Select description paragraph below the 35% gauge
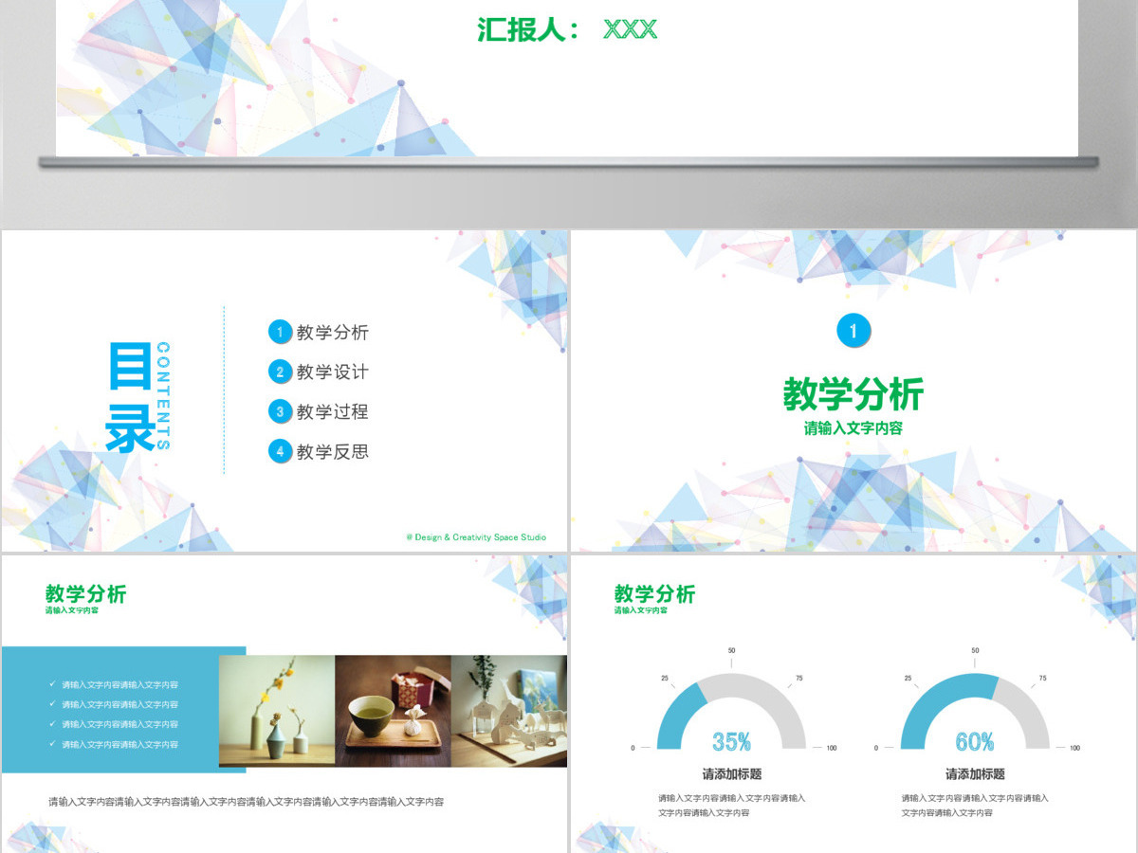The image size is (1138, 853). click(x=732, y=806)
